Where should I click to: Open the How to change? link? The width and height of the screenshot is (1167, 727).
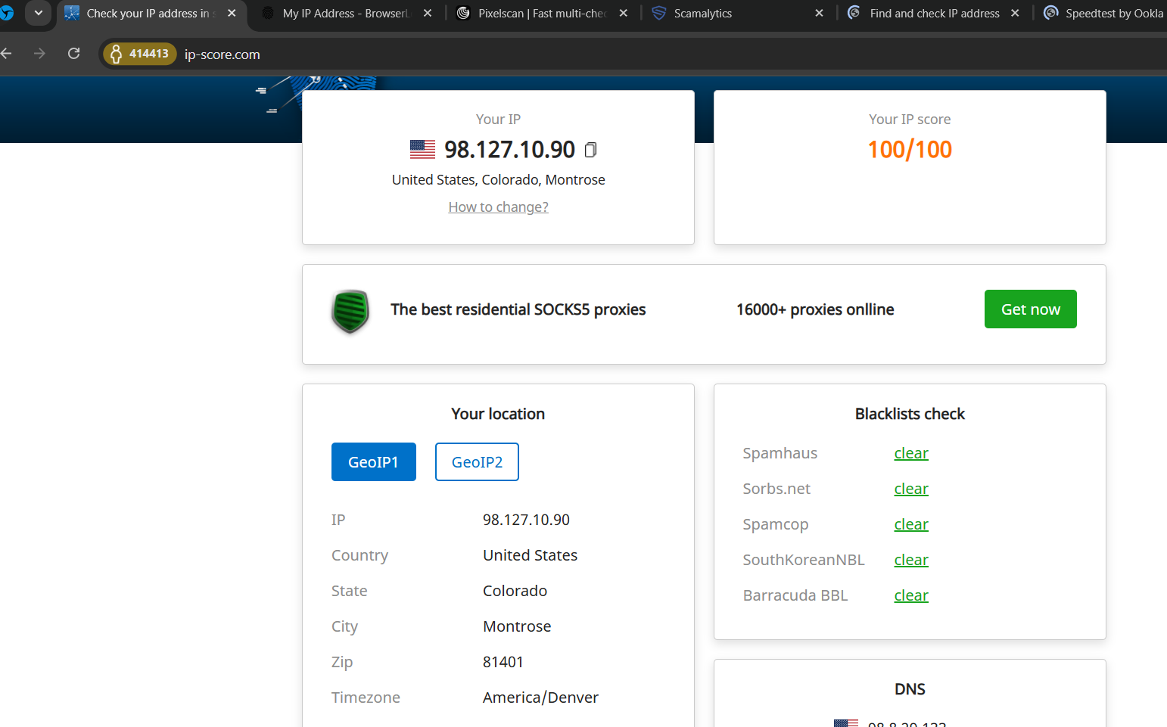498,207
